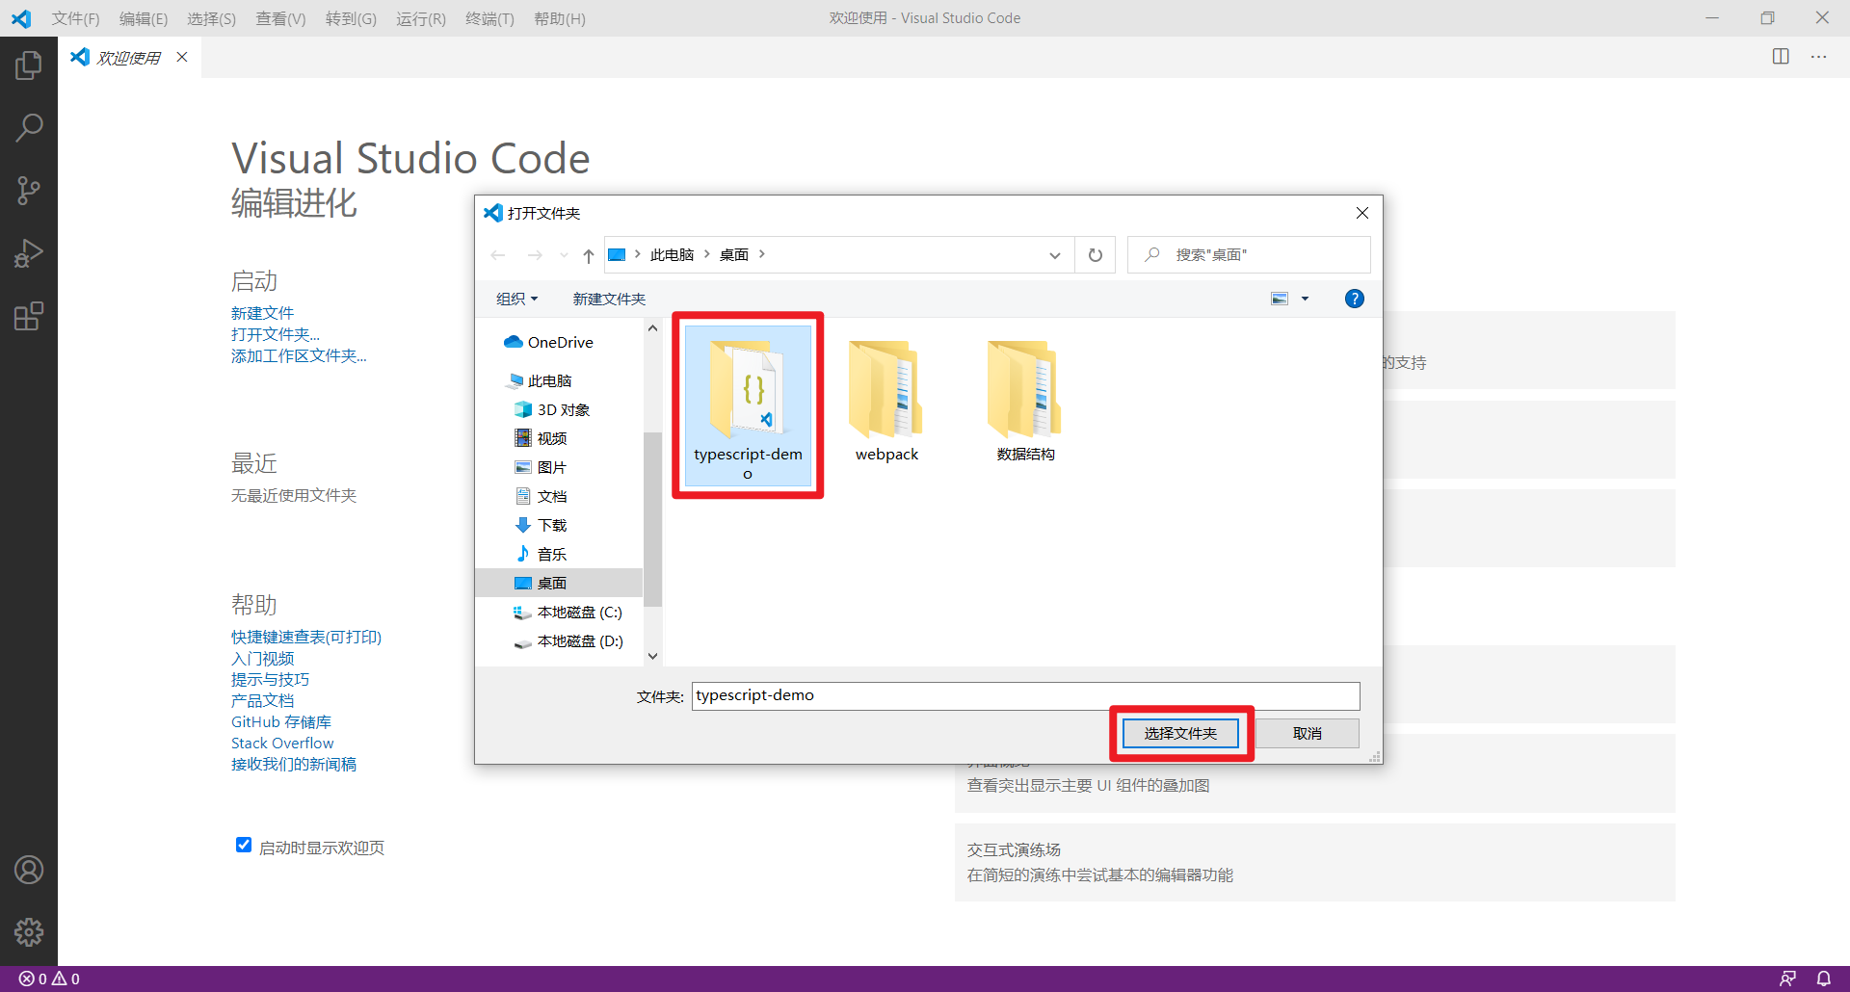The width and height of the screenshot is (1850, 992).
Task: Go up one folder level in dialog
Action: click(589, 255)
